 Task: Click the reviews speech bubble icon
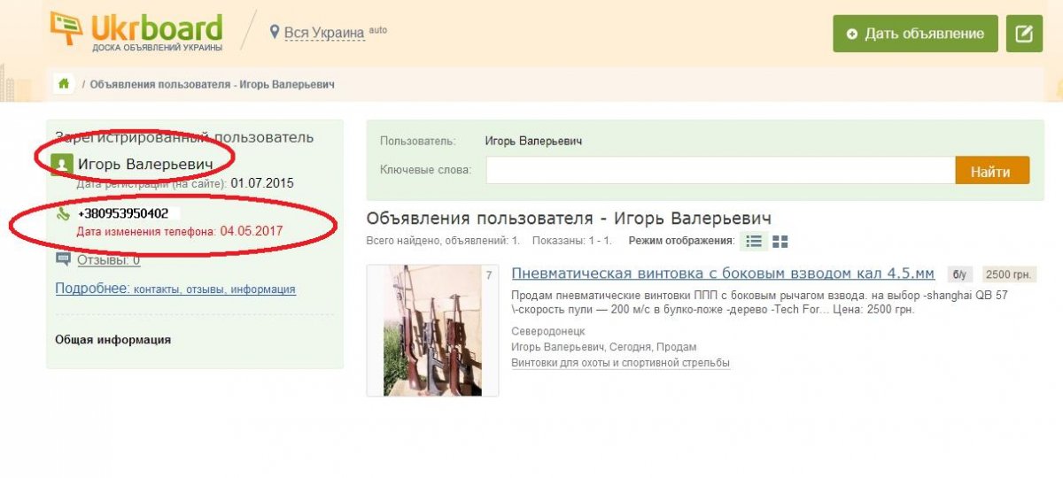pyautogui.click(x=63, y=259)
